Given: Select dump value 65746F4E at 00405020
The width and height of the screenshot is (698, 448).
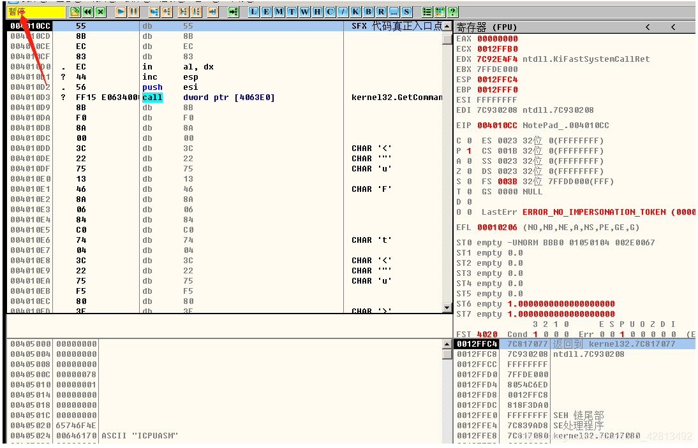Looking at the screenshot, I should (76, 426).
